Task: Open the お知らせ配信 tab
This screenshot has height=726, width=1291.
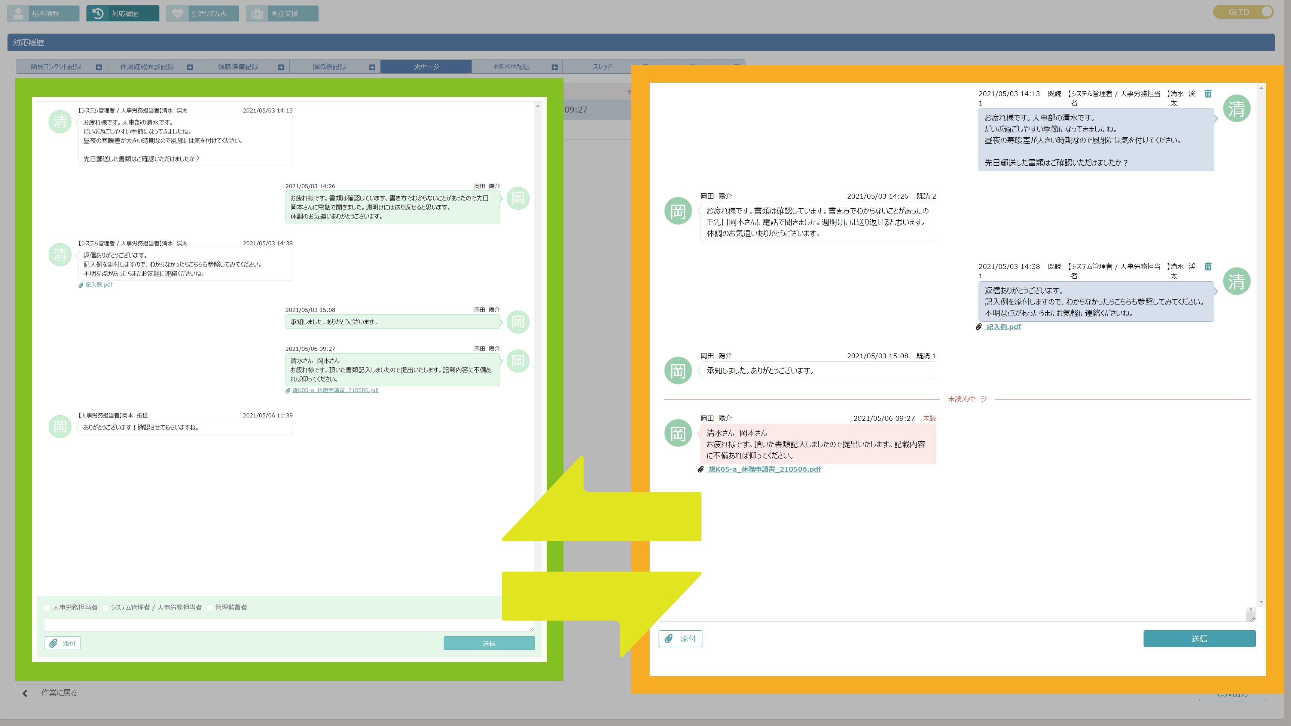Action: point(511,67)
